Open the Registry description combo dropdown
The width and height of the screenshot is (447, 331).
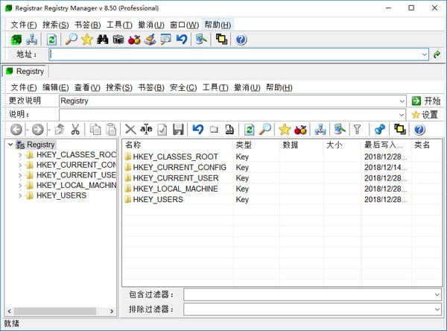(402, 101)
